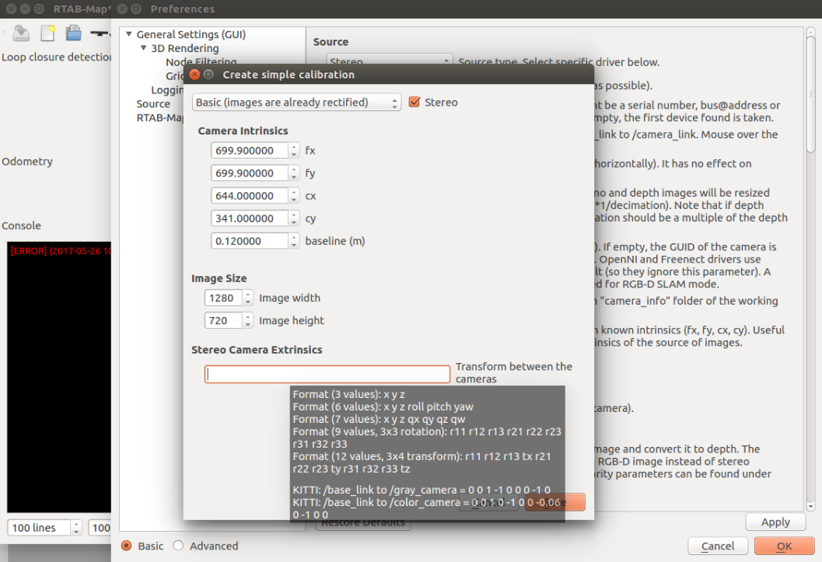Click the download-to-drive toolbar icon
The width and height of the screenshot is (822, 562).
22,33
